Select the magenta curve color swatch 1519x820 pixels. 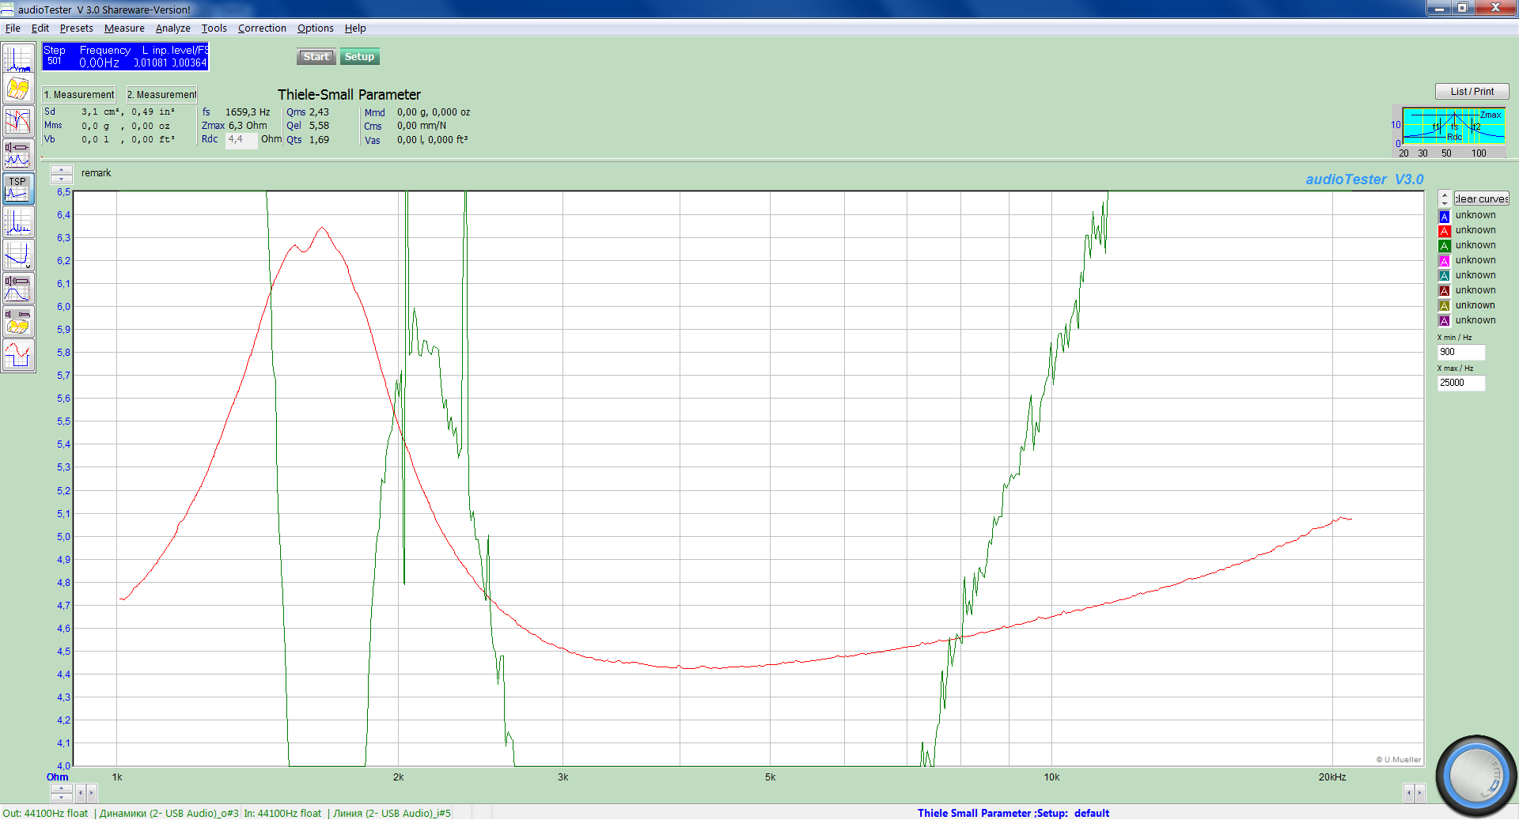1444,261
